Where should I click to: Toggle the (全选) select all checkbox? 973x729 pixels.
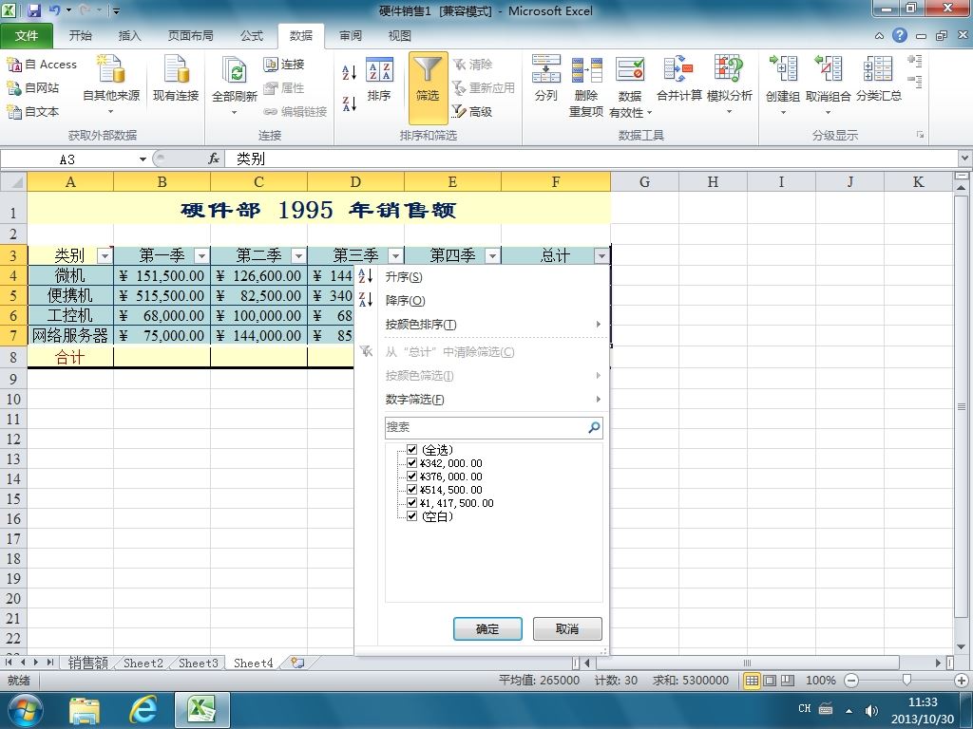click(412, 449)
